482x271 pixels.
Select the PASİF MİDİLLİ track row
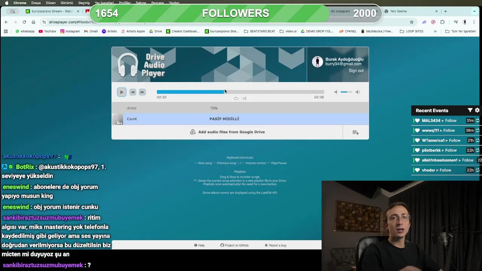pyautogui.click(x=240, y=119)
